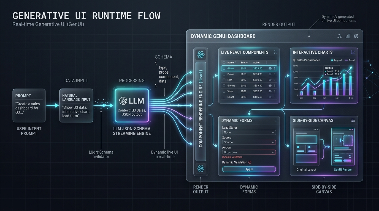This screenshot has width=379, height=211.
Task: Expand the Lead Status dropdown showing None
Action: [x=249, y=132]
